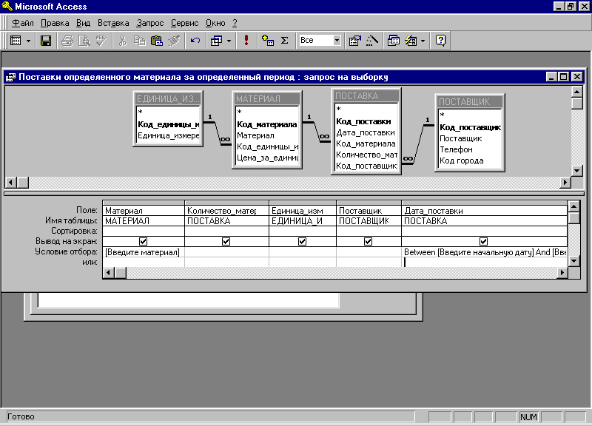Click the Print icon
The height and width of the screenshot is (426, 592).
67,41
